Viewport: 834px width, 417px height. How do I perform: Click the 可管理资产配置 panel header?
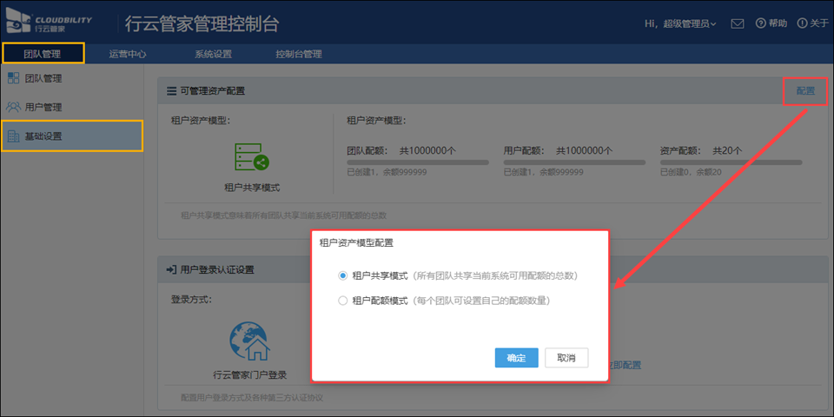coord(213,90)
